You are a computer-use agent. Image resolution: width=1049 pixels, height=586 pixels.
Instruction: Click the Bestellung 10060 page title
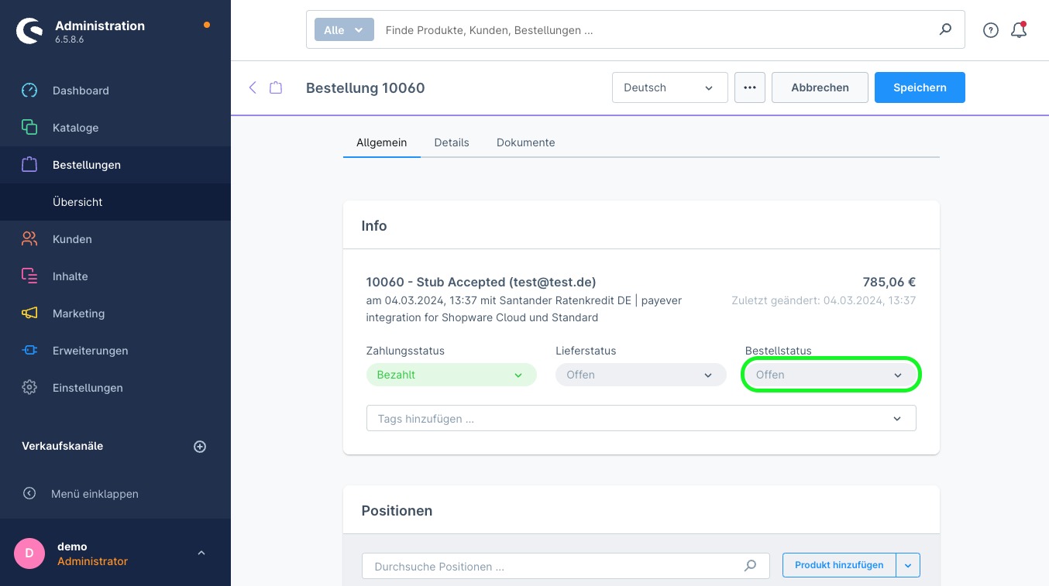tap(366, 88)
